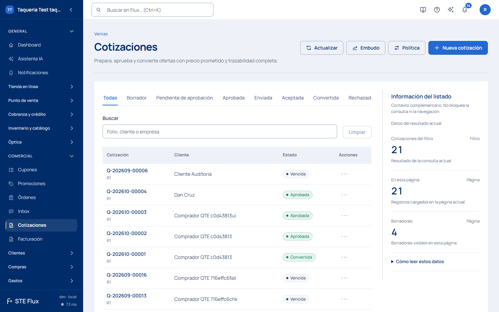Collapse the COMERCIAL sidebar section
The width and height of the screenshot is (499, 312).
click(42, 156)
